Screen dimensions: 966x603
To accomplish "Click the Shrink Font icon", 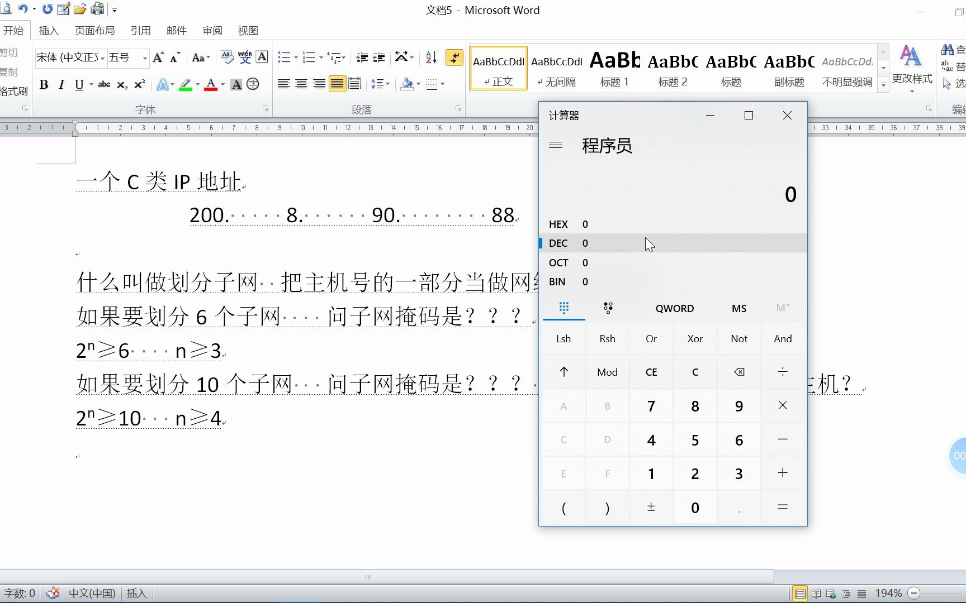I will pyautogui.click(x=175, y=58).
